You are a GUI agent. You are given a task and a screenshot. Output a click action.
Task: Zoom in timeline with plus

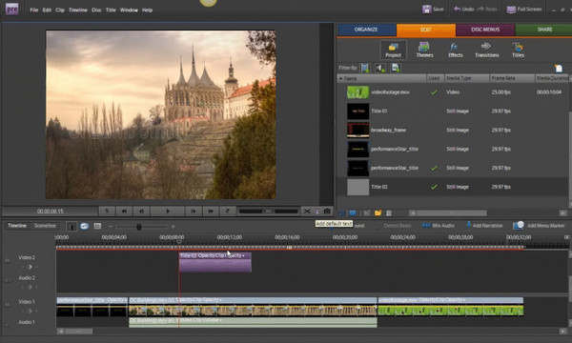tap(173, 227)
